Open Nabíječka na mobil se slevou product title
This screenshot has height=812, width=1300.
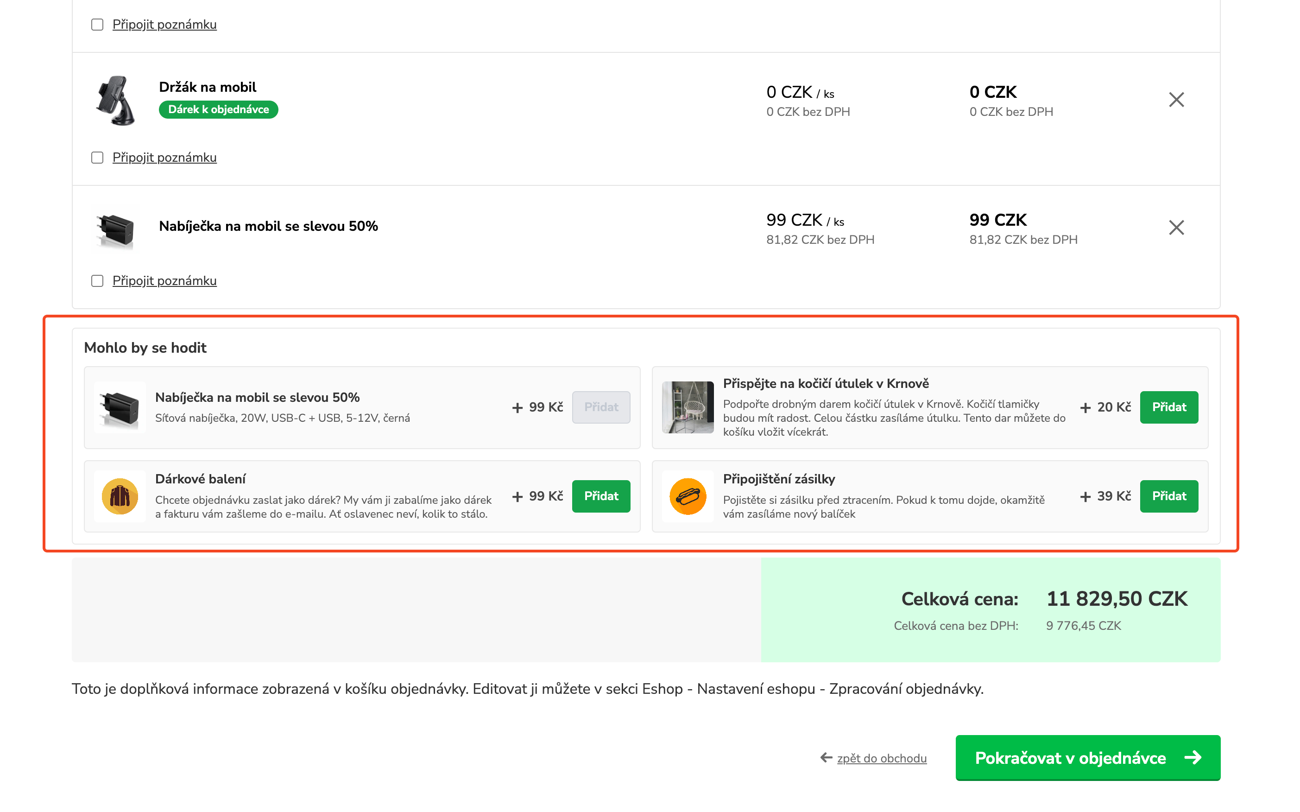268,226
